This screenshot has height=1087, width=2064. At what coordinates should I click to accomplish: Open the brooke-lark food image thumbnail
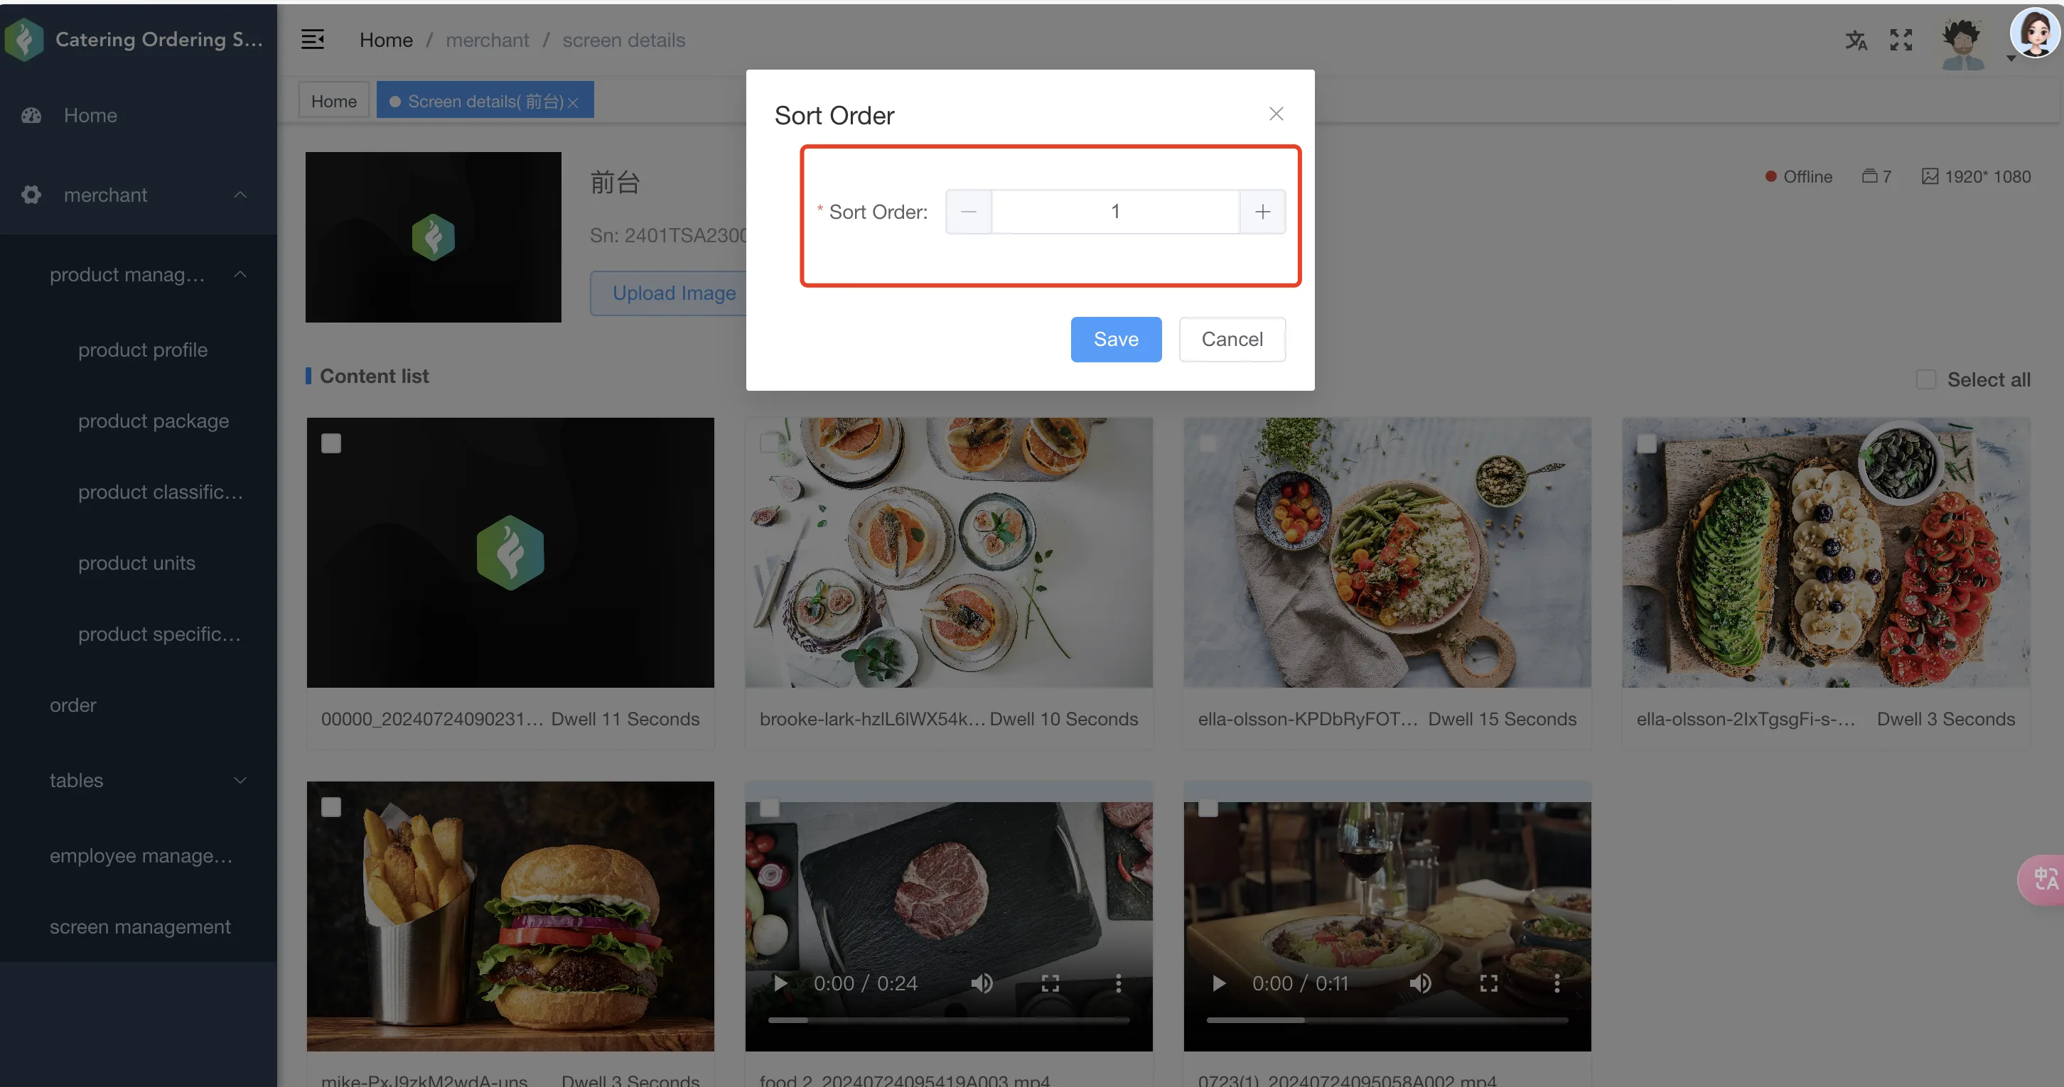click(x=949, y=552)
